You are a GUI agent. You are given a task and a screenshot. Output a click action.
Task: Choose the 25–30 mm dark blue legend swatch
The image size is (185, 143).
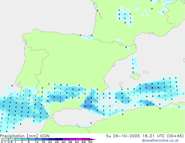[x=59, y=139]
